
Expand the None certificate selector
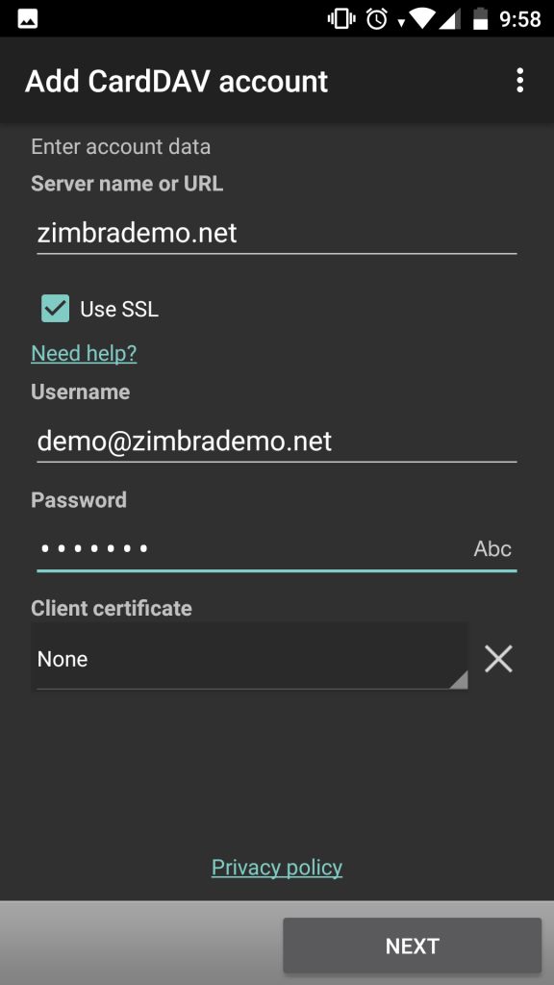(x=249, y=658)
